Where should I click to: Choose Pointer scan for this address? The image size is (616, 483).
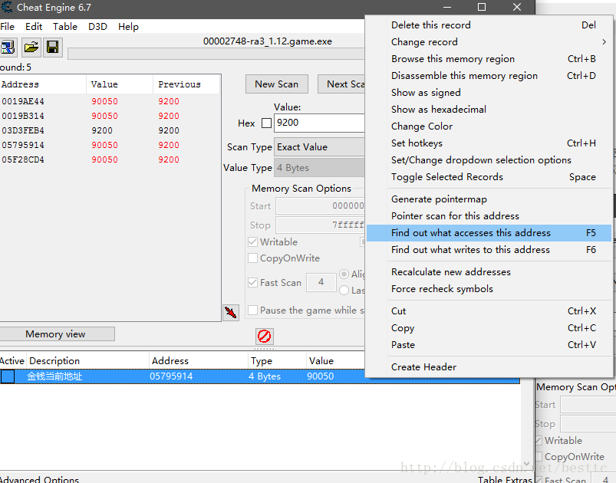coord(489,216)
